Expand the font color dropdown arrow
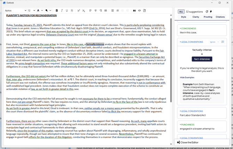The height and width of the screenshot is (149, 233). point(42,10)
